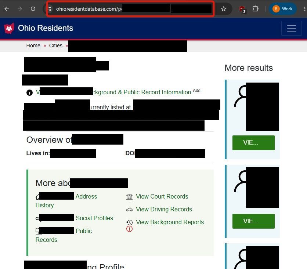Click the second green VIE... button
The height and width of the screenshot is (269, 307).
coord(253,221)
